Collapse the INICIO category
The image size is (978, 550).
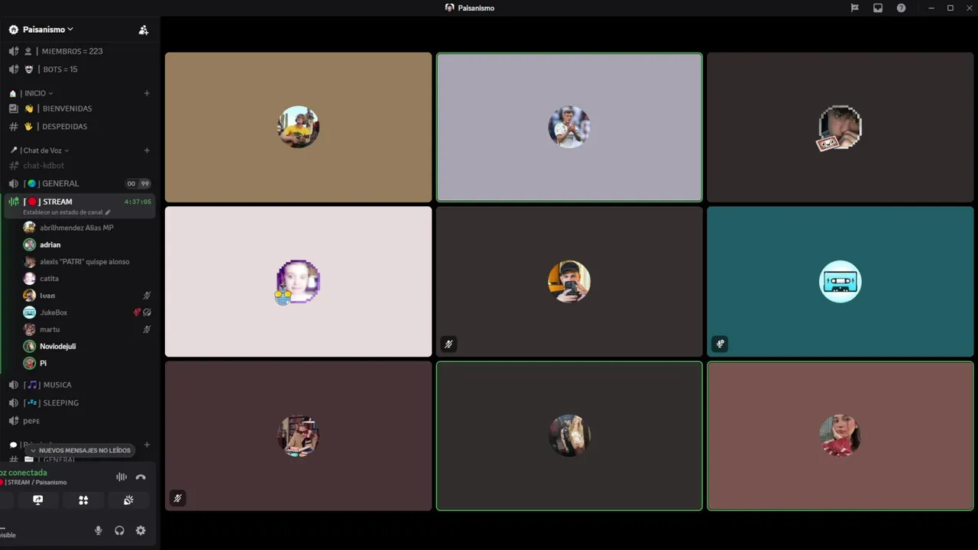click(x=35, y=93)
